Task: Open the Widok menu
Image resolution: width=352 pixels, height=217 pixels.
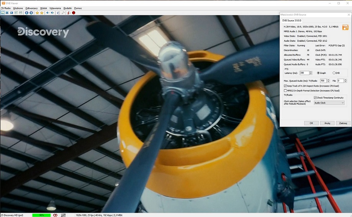Action: click(44, 8)
